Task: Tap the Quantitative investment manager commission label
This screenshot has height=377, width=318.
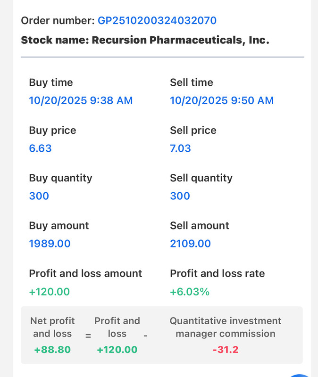Action: [x=225, y=327]
